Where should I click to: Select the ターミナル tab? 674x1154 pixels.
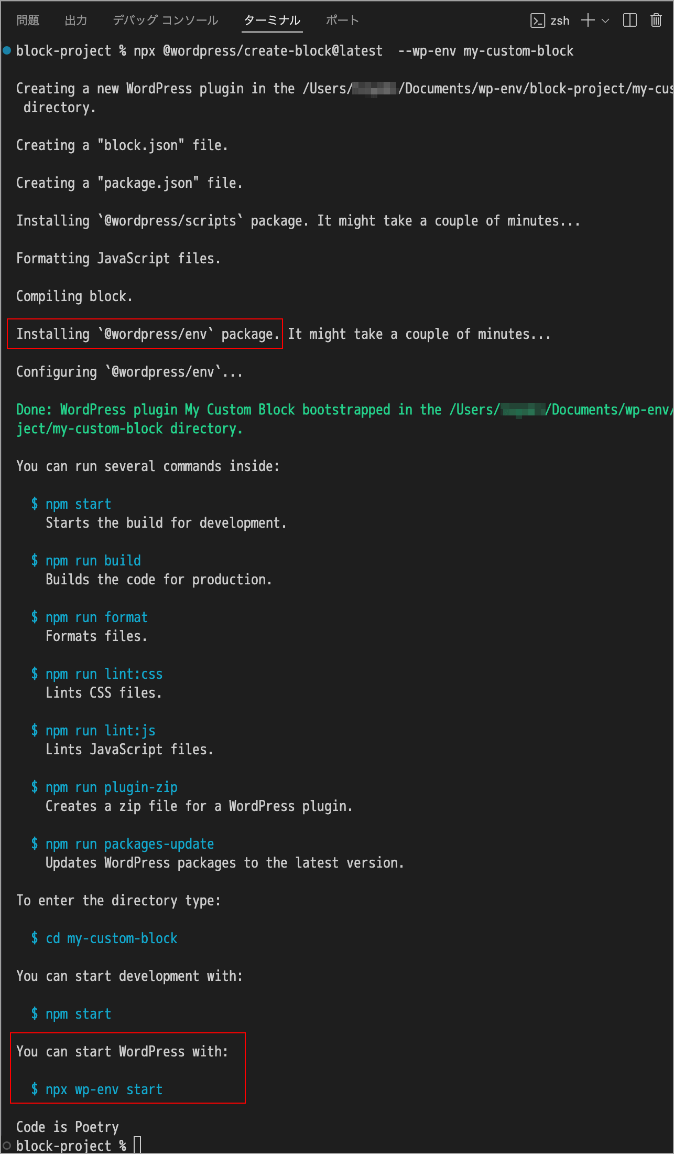(272, 20)
